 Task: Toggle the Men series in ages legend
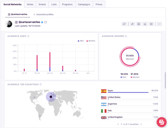[81, 41]
